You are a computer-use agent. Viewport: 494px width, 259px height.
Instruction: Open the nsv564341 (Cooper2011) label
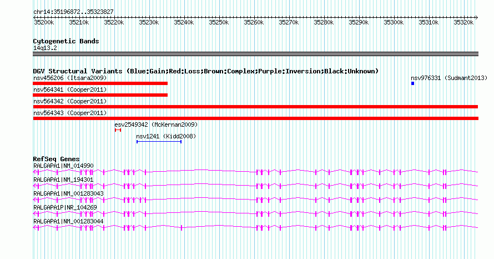tap(70, 89)
